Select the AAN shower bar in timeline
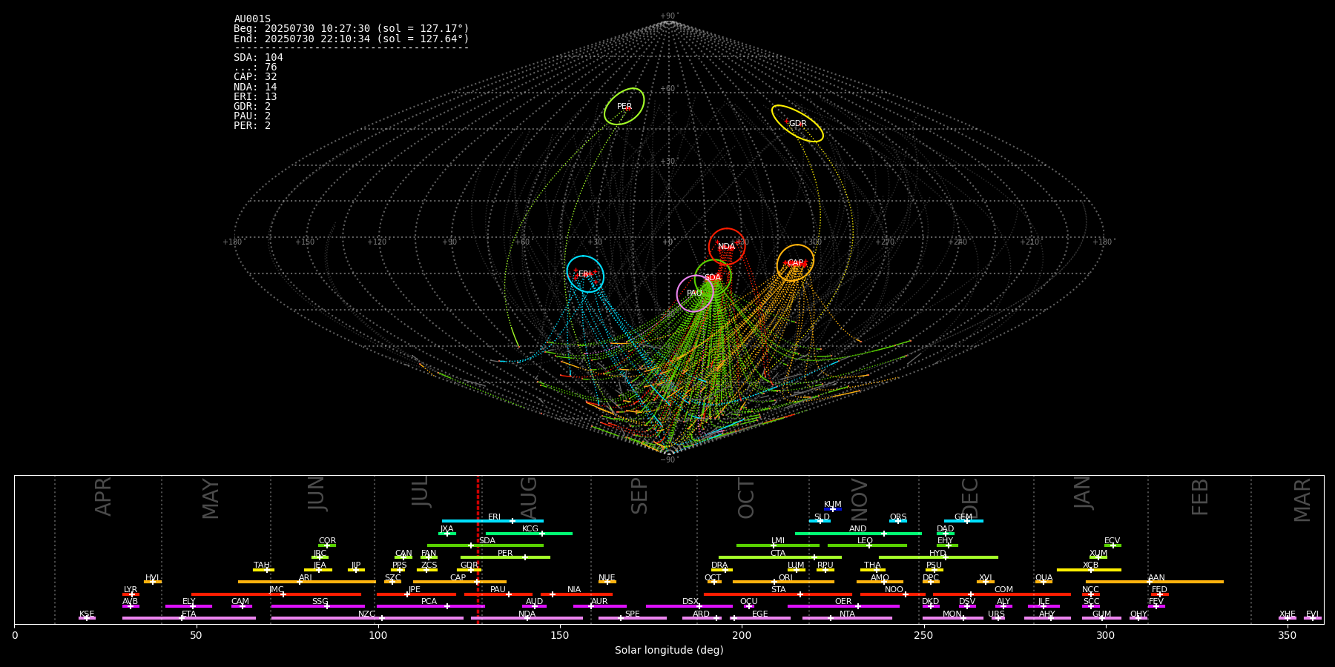This screenshot has width=1335, height=667. (1155, 582)
